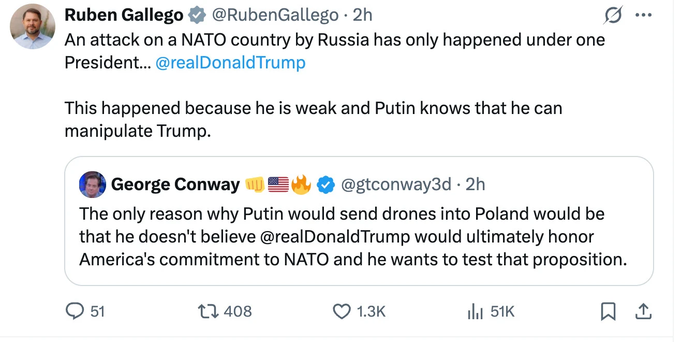
Task: Open the three-dot more options menu
Action: coord(643,16)
